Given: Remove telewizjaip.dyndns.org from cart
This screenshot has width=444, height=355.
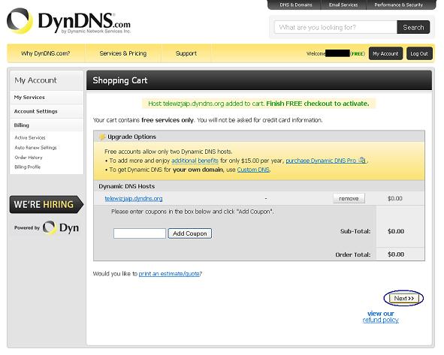Looking at the screenshot, I should 349,199.
